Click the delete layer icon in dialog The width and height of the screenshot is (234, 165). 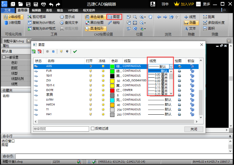pos(40,51)
